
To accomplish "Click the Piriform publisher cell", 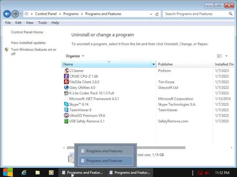I will (x=164, y=71).
